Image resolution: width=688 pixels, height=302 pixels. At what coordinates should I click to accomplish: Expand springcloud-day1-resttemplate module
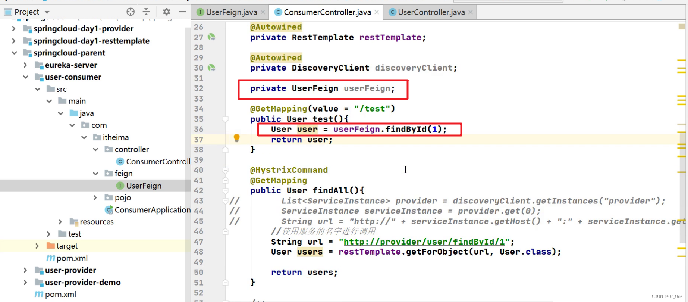[x=14, y=41]
